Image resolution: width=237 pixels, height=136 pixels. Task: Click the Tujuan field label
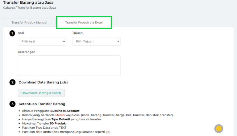pos(77,33)
